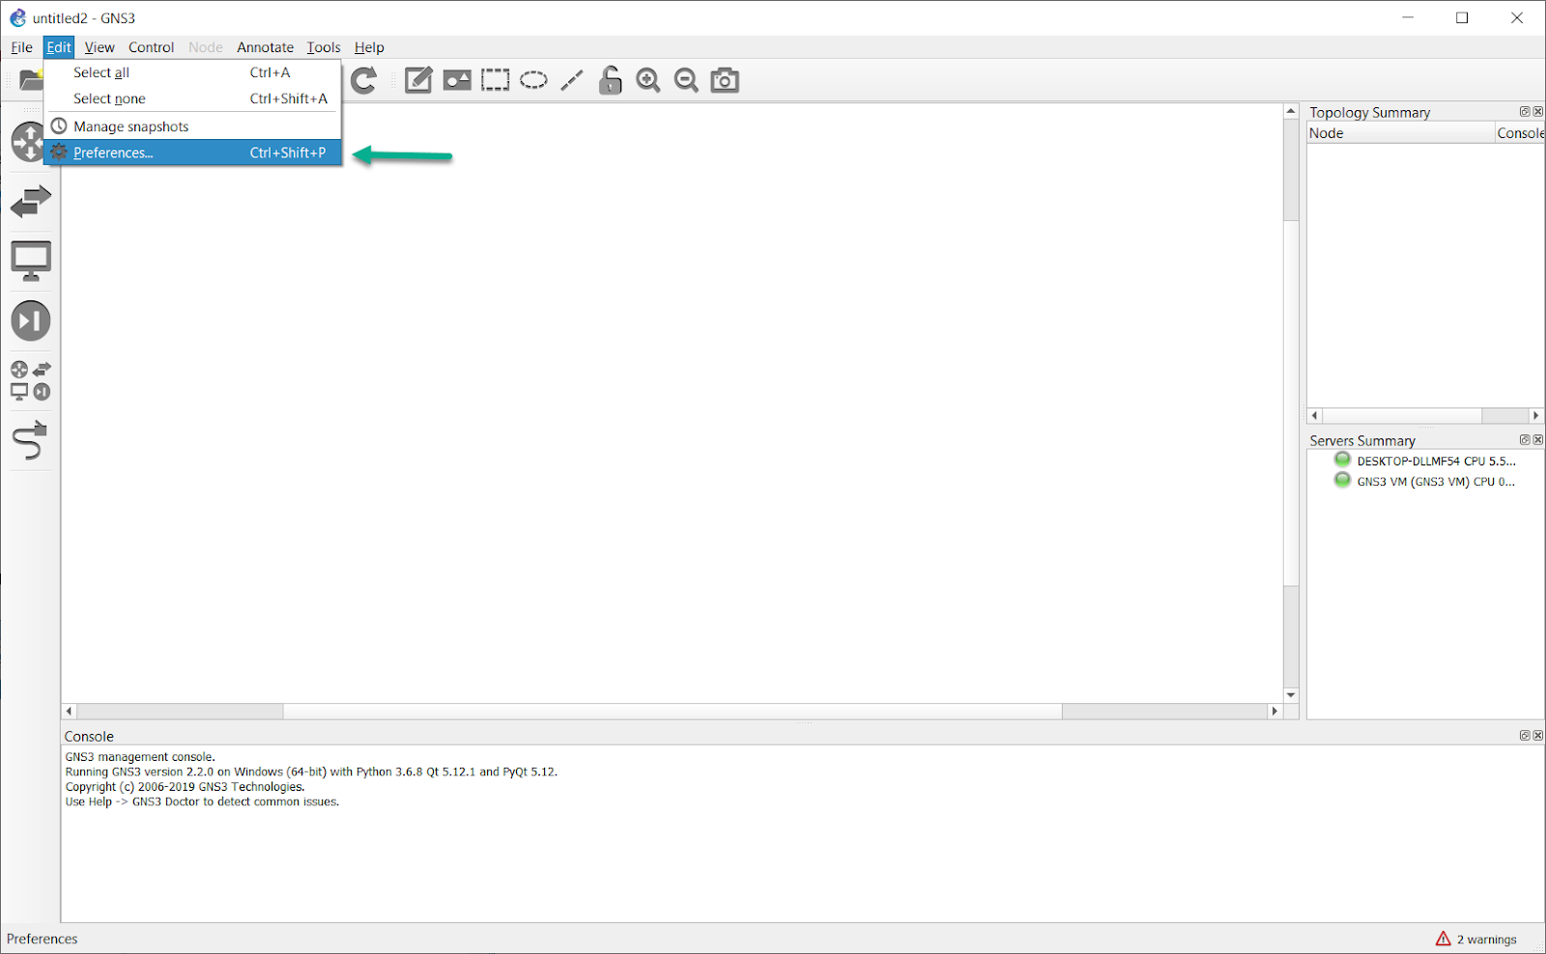Screen dimensions: 1546x954
Task: Select the insert picture tool
Action: [x=457, y=80]
